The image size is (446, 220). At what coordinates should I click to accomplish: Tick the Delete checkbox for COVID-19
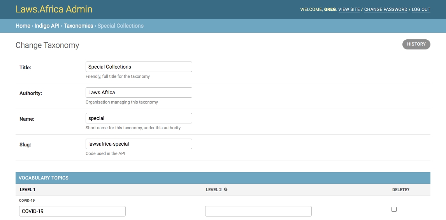[394, 209]
